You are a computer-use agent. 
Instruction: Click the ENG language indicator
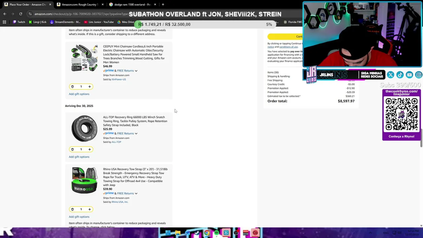(x=386, y=233)
